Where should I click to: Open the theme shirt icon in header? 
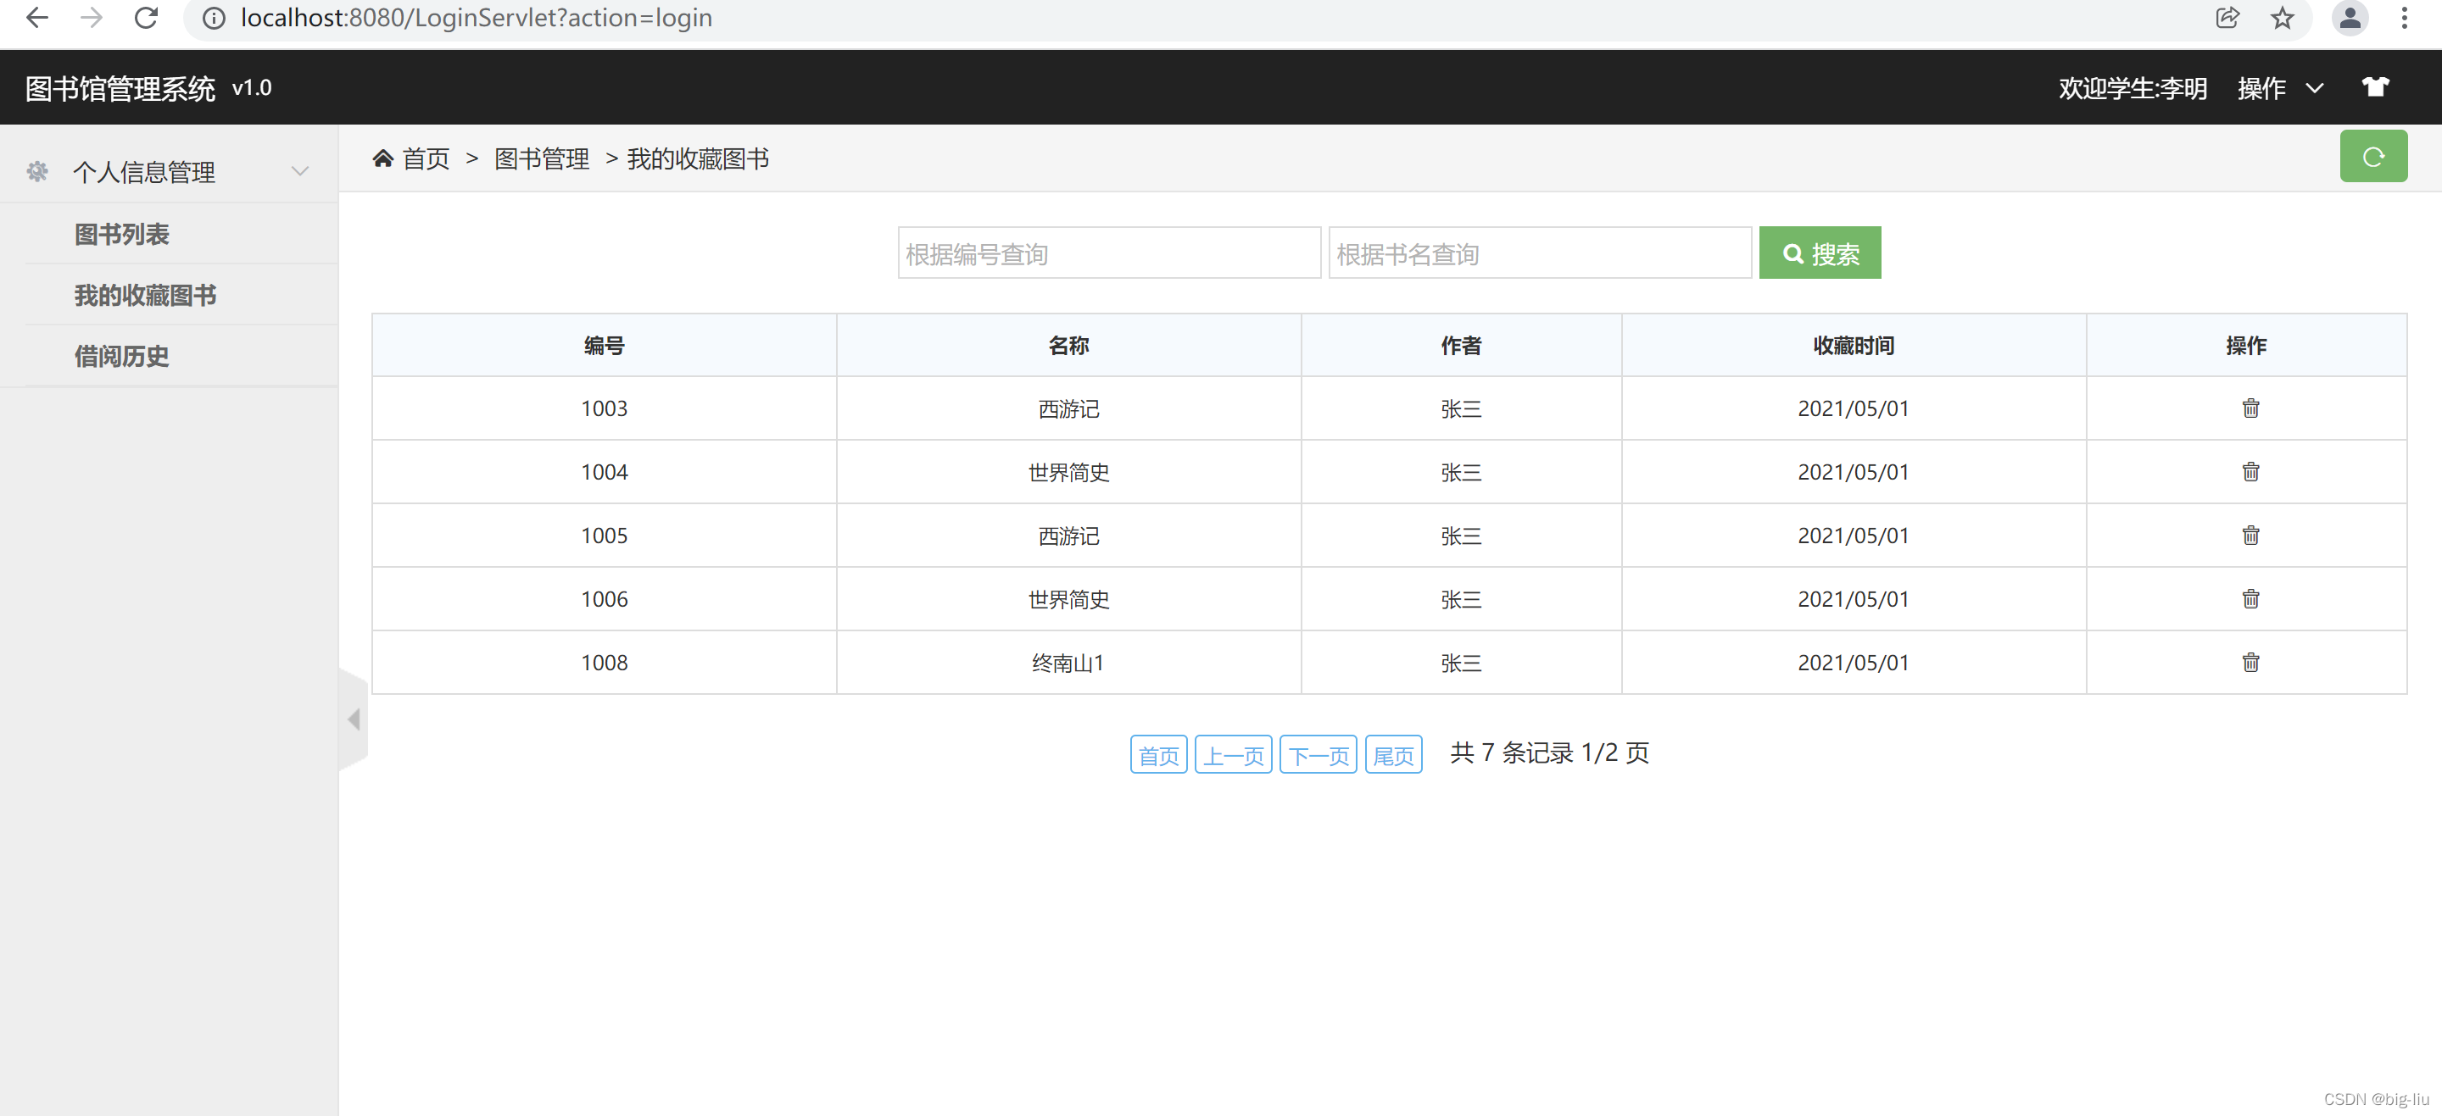[2375, 87]
